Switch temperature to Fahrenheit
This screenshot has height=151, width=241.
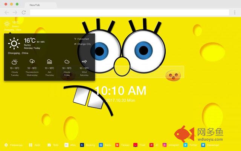coord(81,39)
